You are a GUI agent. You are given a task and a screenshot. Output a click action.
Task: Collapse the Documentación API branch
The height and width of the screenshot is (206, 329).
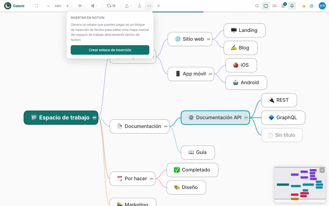click(x=246, y=118)
